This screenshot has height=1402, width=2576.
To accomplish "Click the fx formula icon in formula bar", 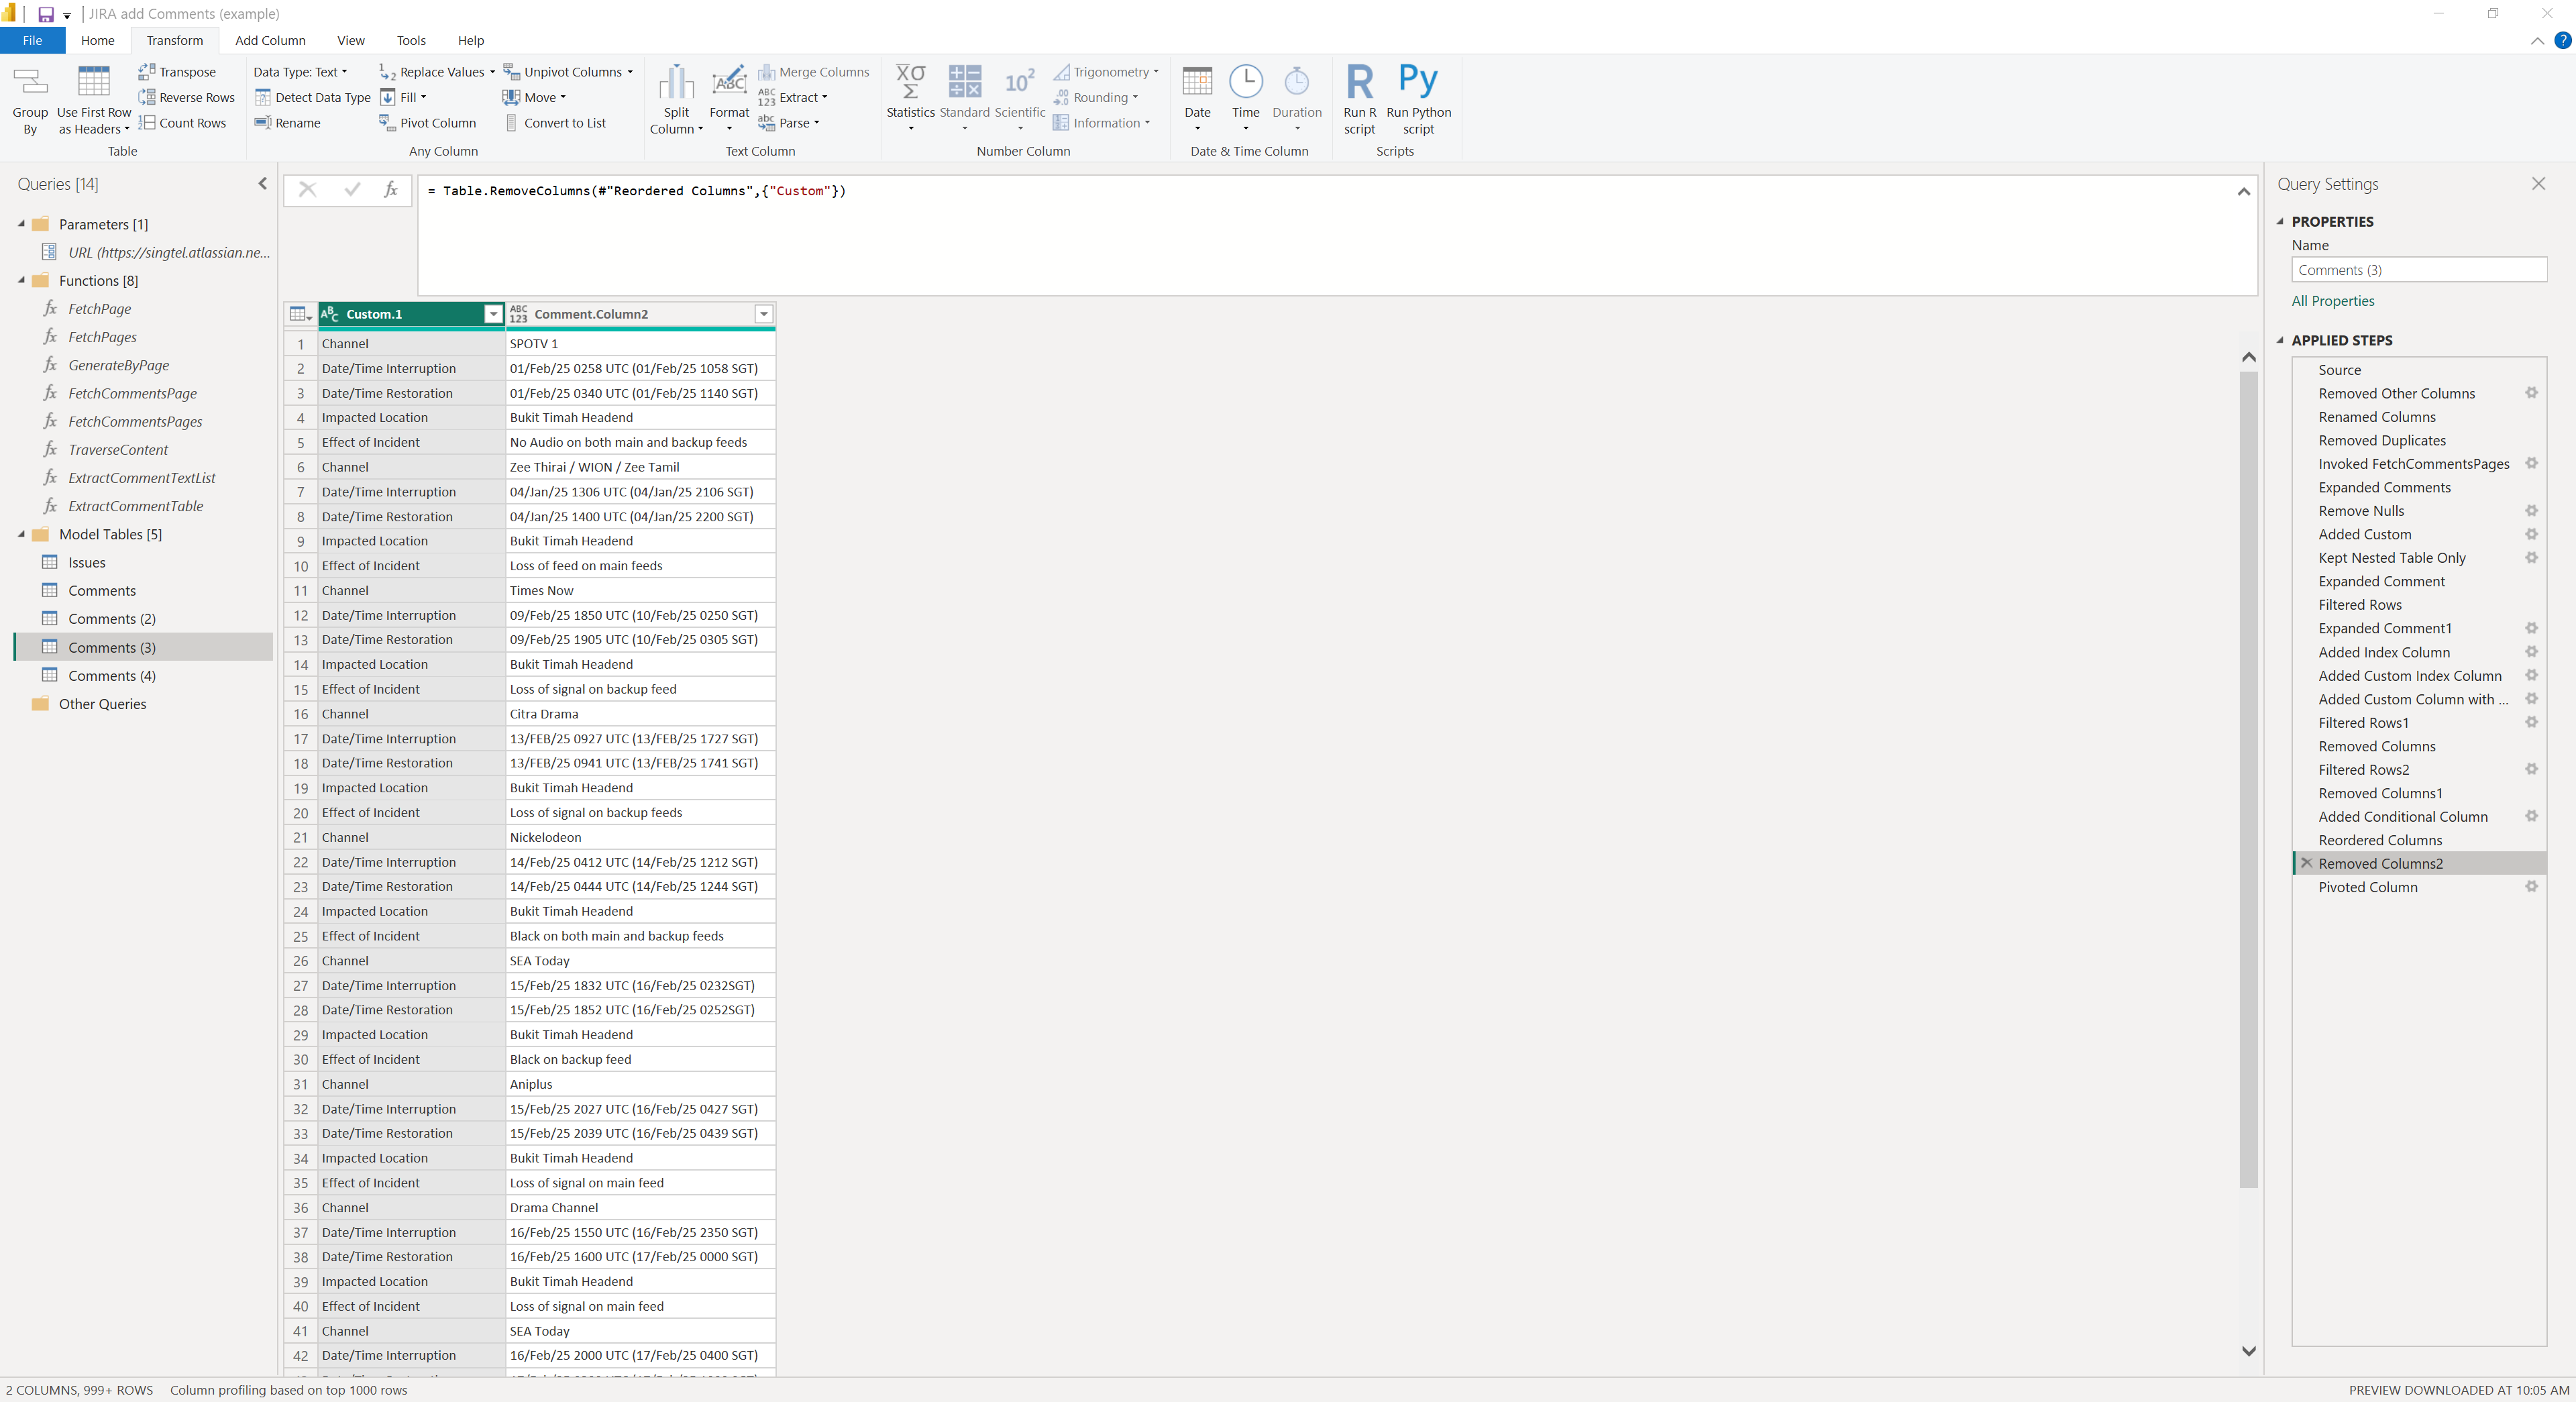I will (391, 190).
